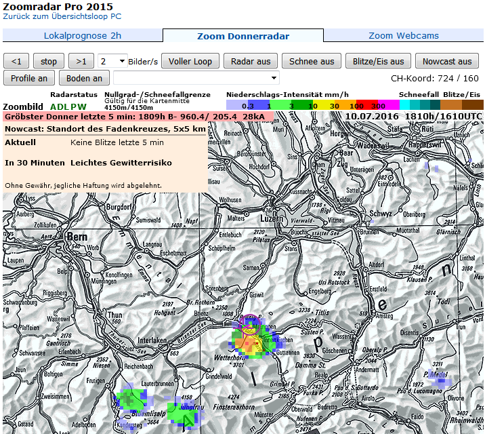Open the Zoom Webcams tab
The image size is (485, 434).
tap(404, 36)
